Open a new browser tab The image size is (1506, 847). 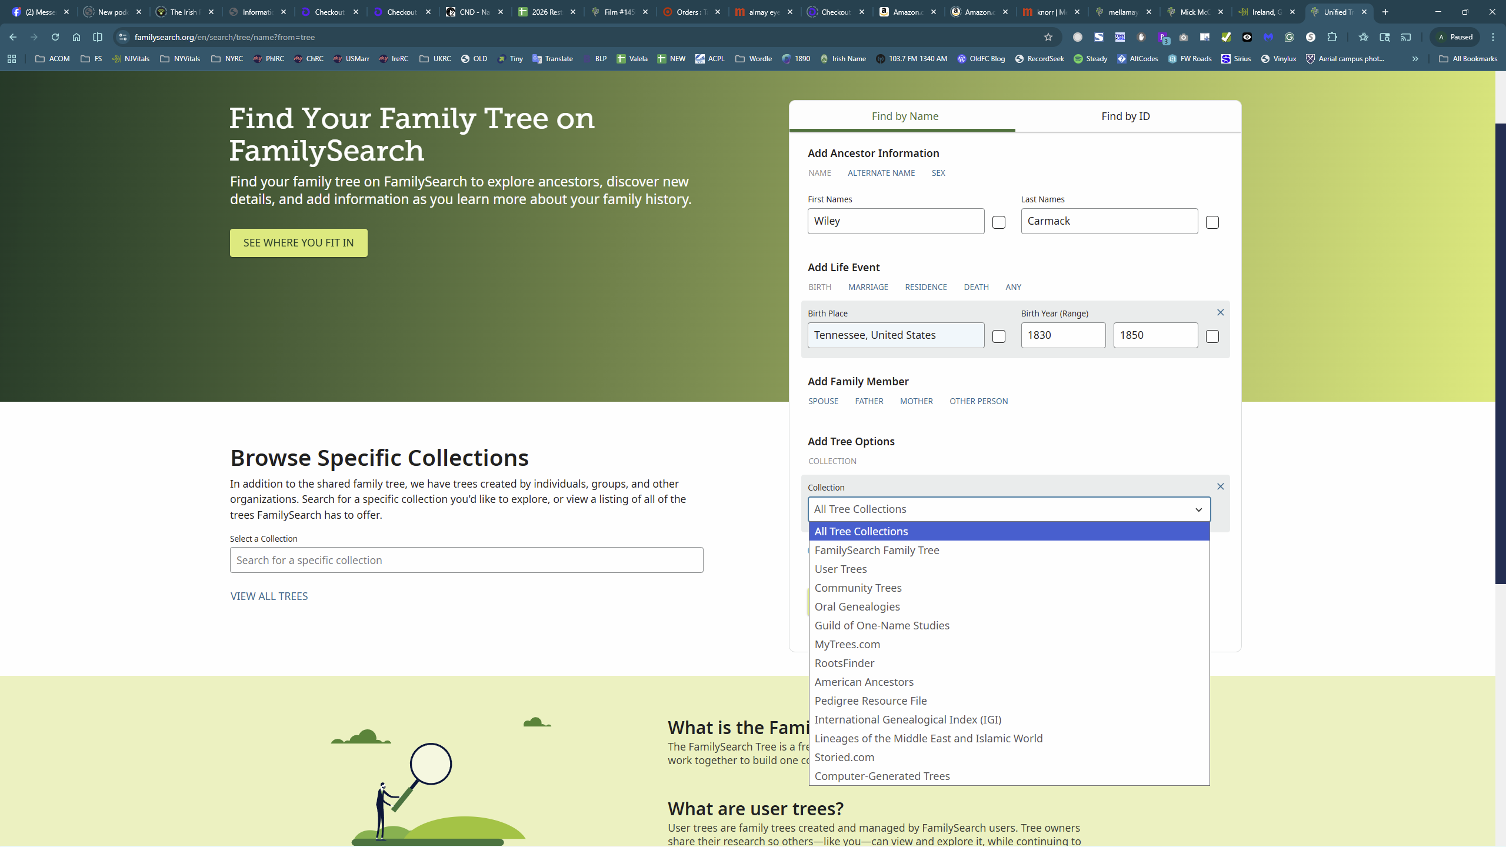click(1385, 12)
